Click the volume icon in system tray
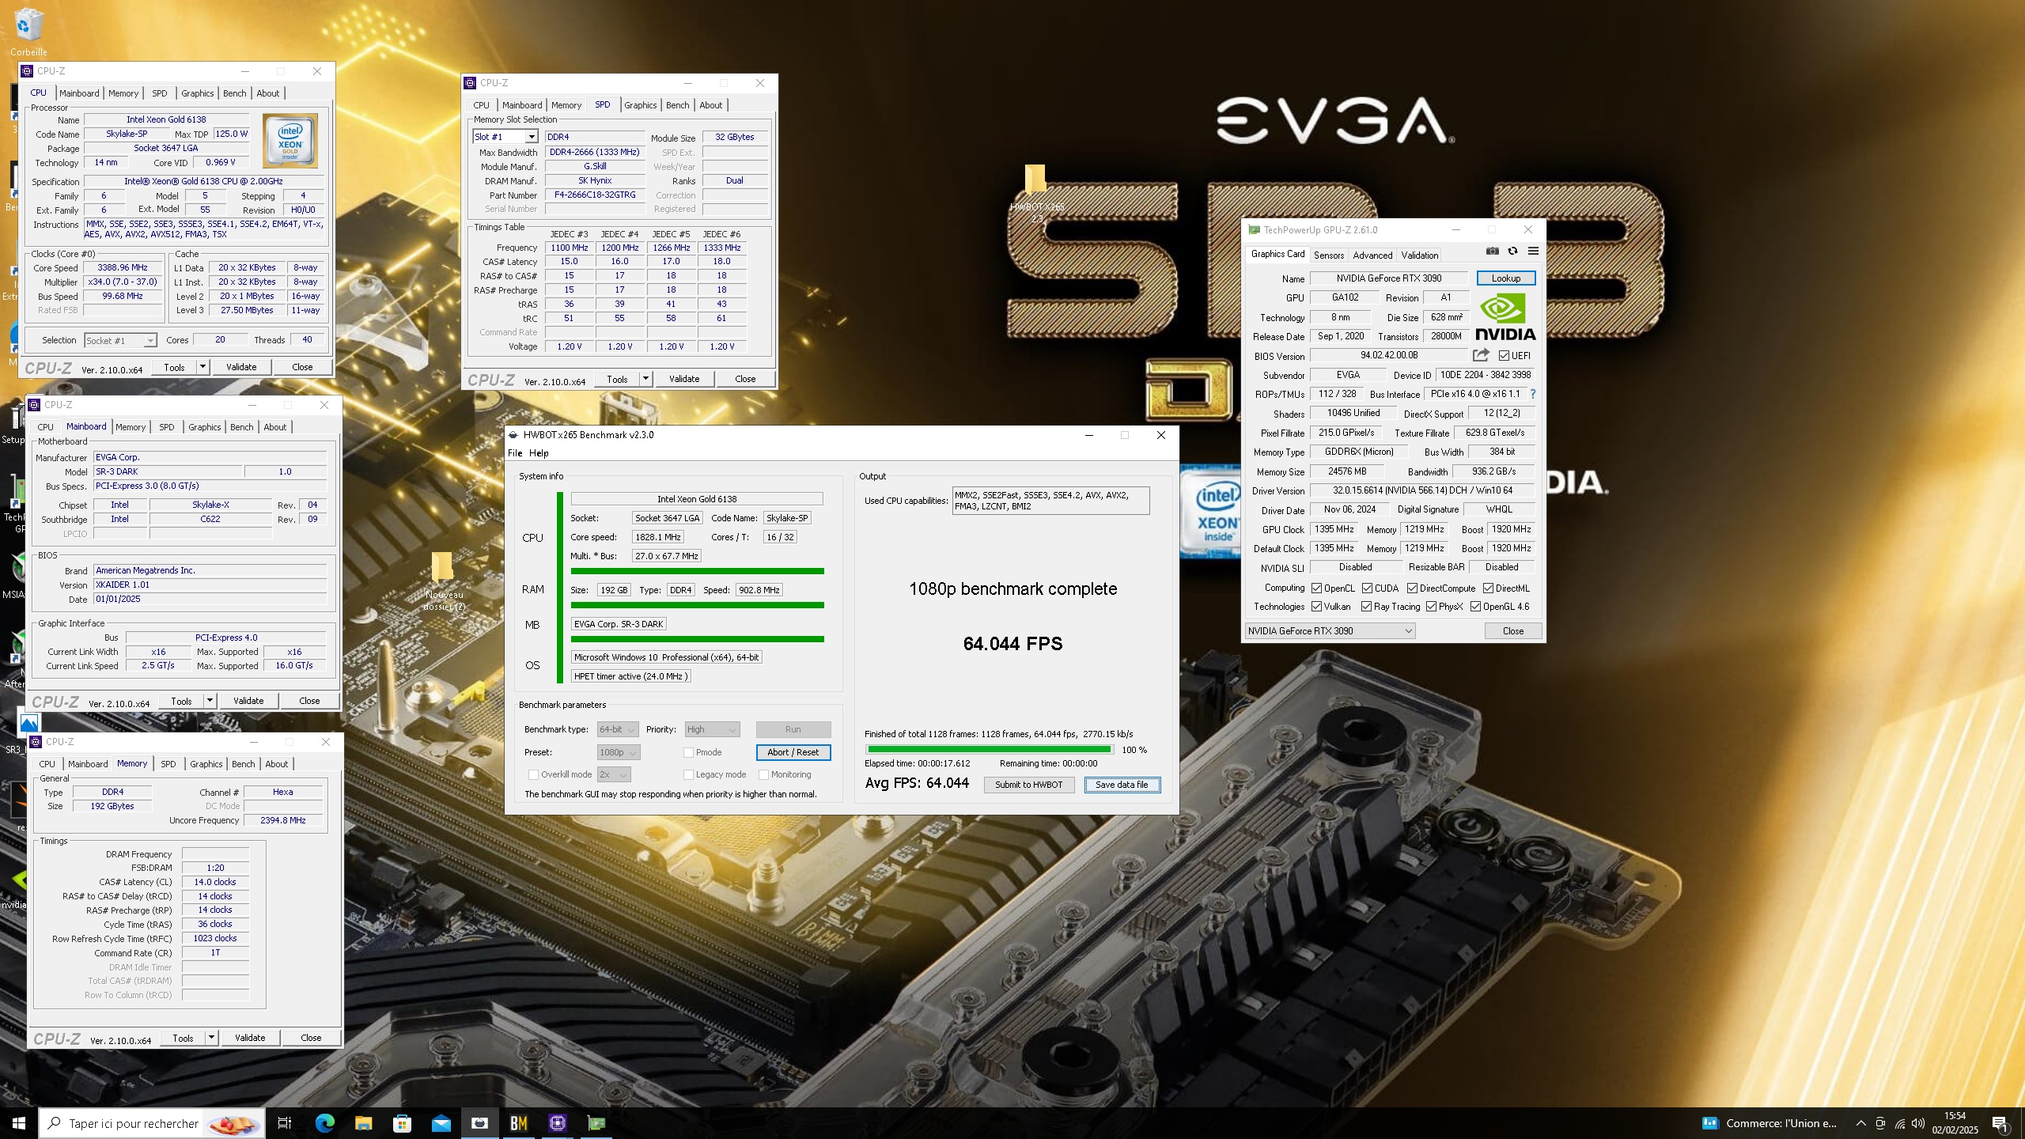Image resolution: width=2025 pixels, height=1139 pixels. coord(1917,1123)
